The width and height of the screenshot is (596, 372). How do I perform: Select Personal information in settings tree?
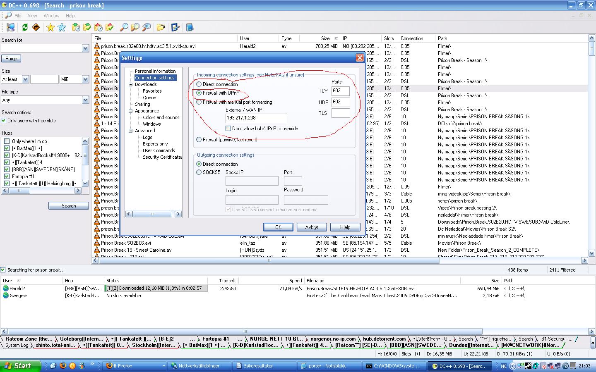pos(155,71)
